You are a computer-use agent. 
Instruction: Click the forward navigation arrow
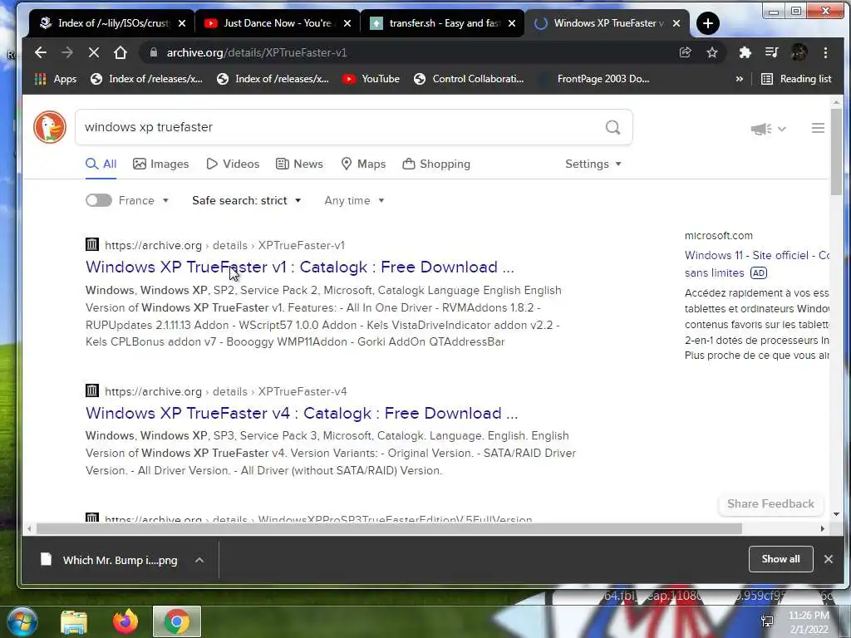coord(67,52)
